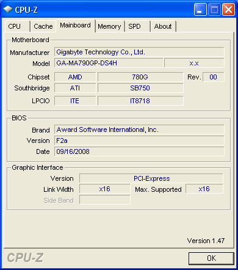Close the CPU-Z window

tap(228, 9)
